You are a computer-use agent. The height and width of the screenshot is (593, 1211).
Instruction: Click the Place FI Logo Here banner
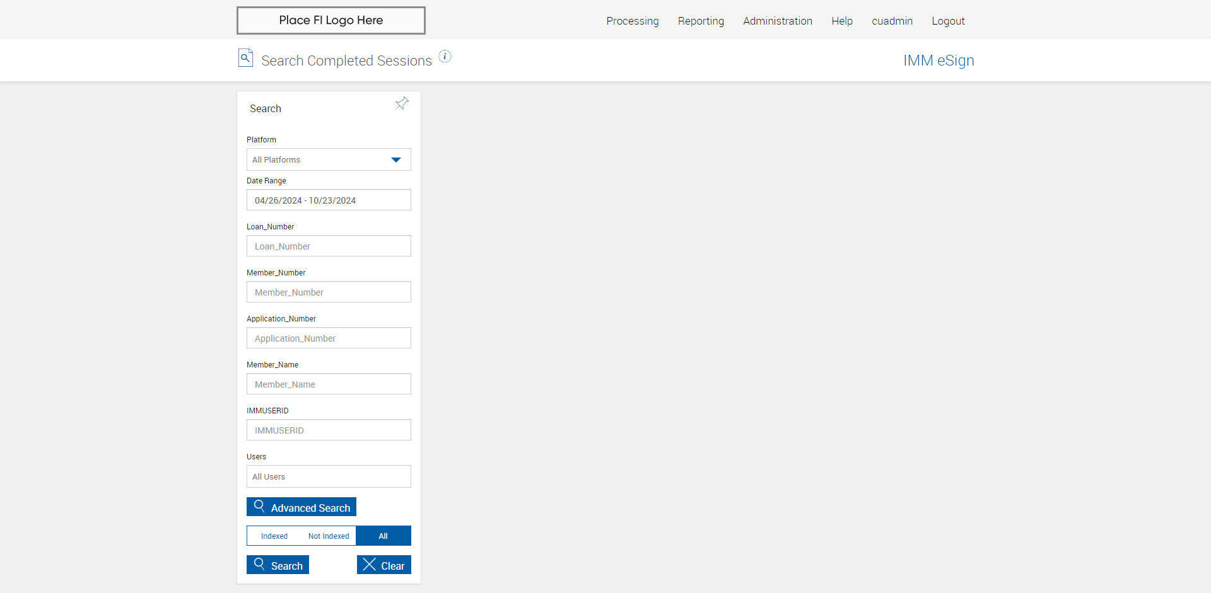(331, 20)
